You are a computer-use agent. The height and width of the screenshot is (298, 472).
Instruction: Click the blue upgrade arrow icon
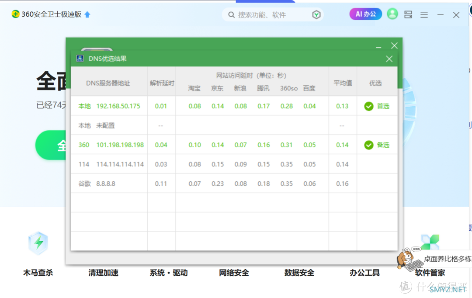pyautogui.click(x=87, y=14)
